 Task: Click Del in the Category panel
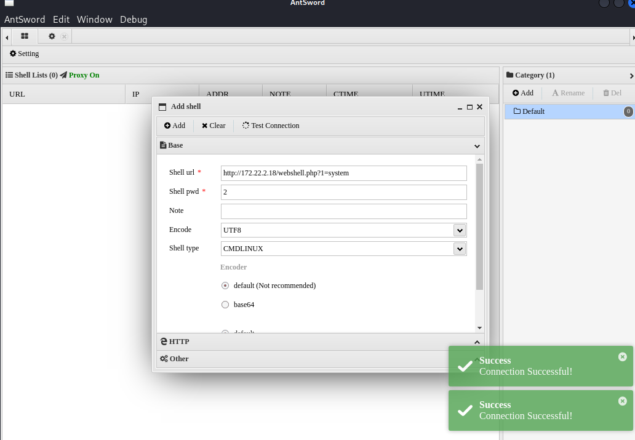(612, 93)
